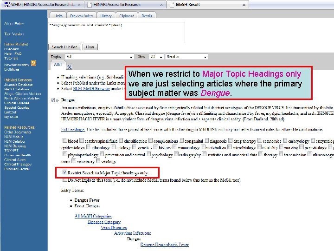The width and height of the screenshot is (334, 251).
Task: Open the Display format dropdown showing Full
Action: click(99, 57)
